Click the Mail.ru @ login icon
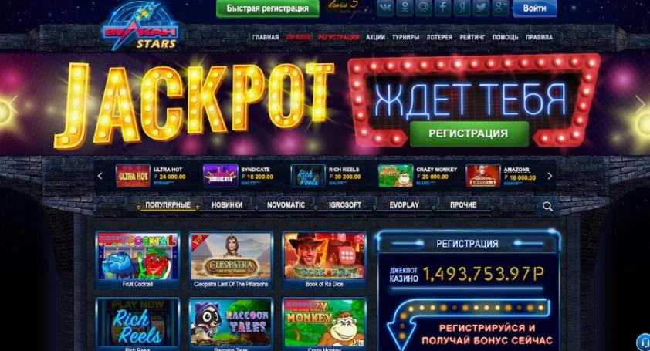650x351 pixels. (423, 8)
